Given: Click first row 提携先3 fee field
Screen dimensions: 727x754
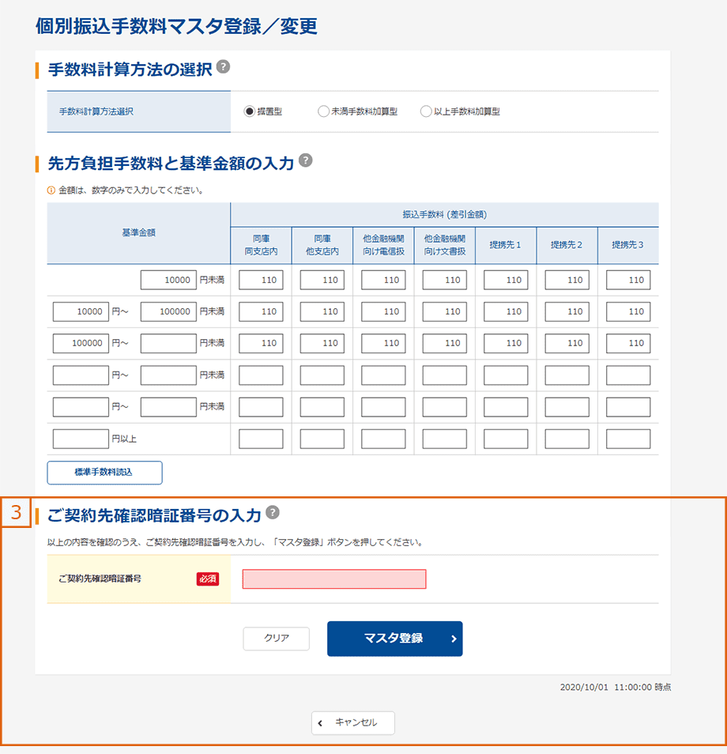Looking at the screenshot, I should tap(628, 280).
